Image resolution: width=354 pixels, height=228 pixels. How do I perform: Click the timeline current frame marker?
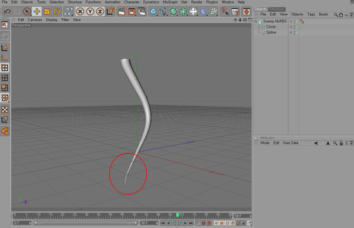click(x=178, y=214)
